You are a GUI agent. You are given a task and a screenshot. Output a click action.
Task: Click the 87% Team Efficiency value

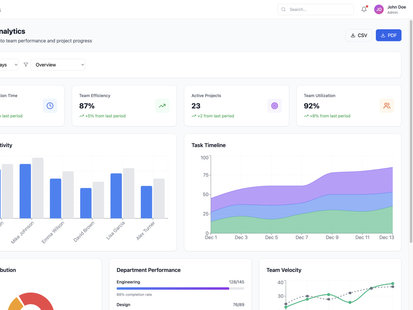(x=87, y=106)
